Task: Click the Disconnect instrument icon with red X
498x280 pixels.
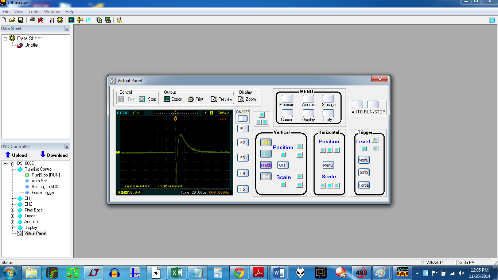Action: click(40, 20)
